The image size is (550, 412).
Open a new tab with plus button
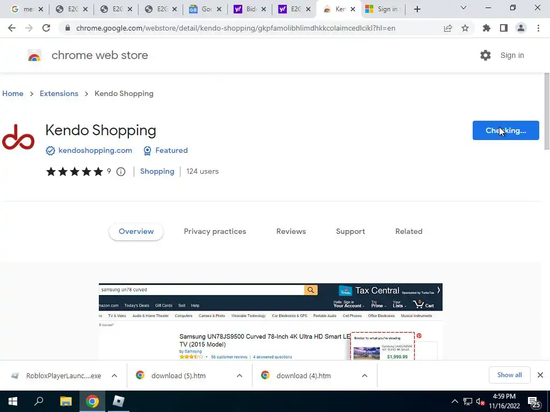(417, 9)
